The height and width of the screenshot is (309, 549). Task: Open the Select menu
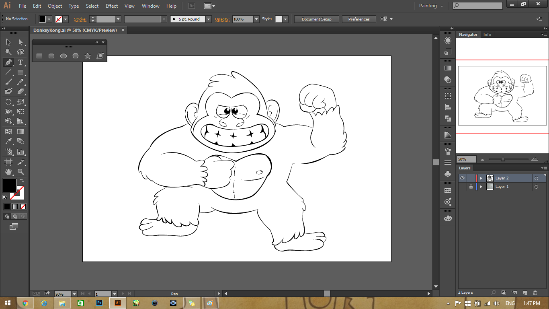click(x=92, y=6)
